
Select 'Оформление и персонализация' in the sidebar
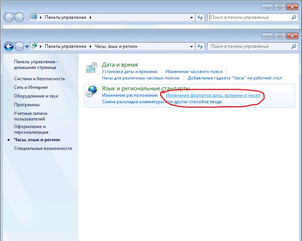[31, 129]
